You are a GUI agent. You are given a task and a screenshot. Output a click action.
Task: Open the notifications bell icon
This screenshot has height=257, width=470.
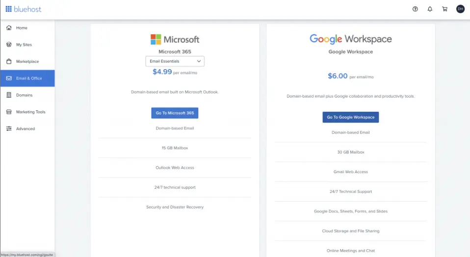point(430,9)
